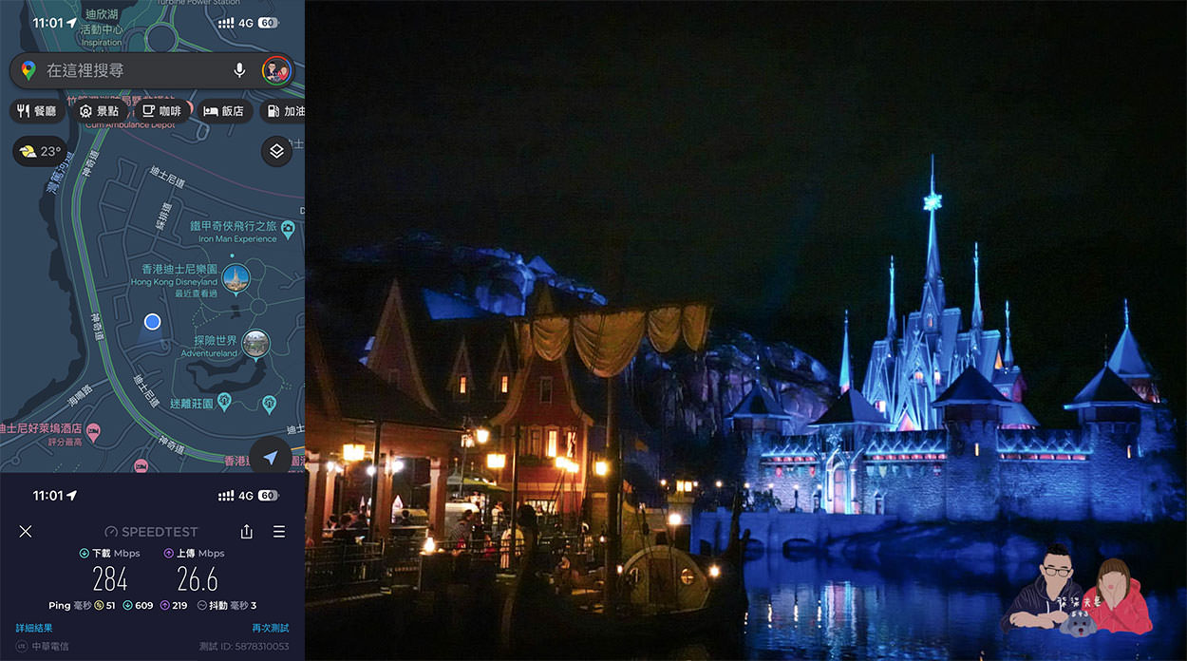Tap the Google Maps logo in search bar
This screenshot has width=1187, height=661.
click(x=28, y=70)
